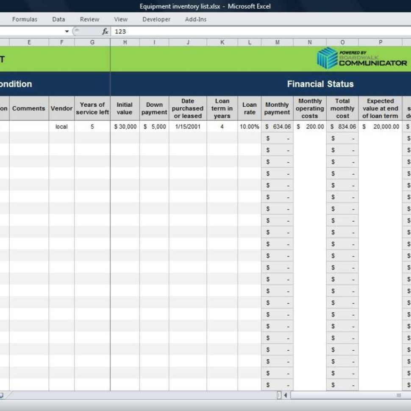Click the Insert Function (fx) icon
Screen dimensions: 411x411
click(105, 31)
